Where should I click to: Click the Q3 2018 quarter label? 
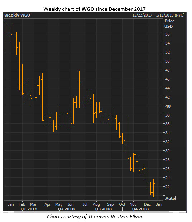[x=104, y=209]
